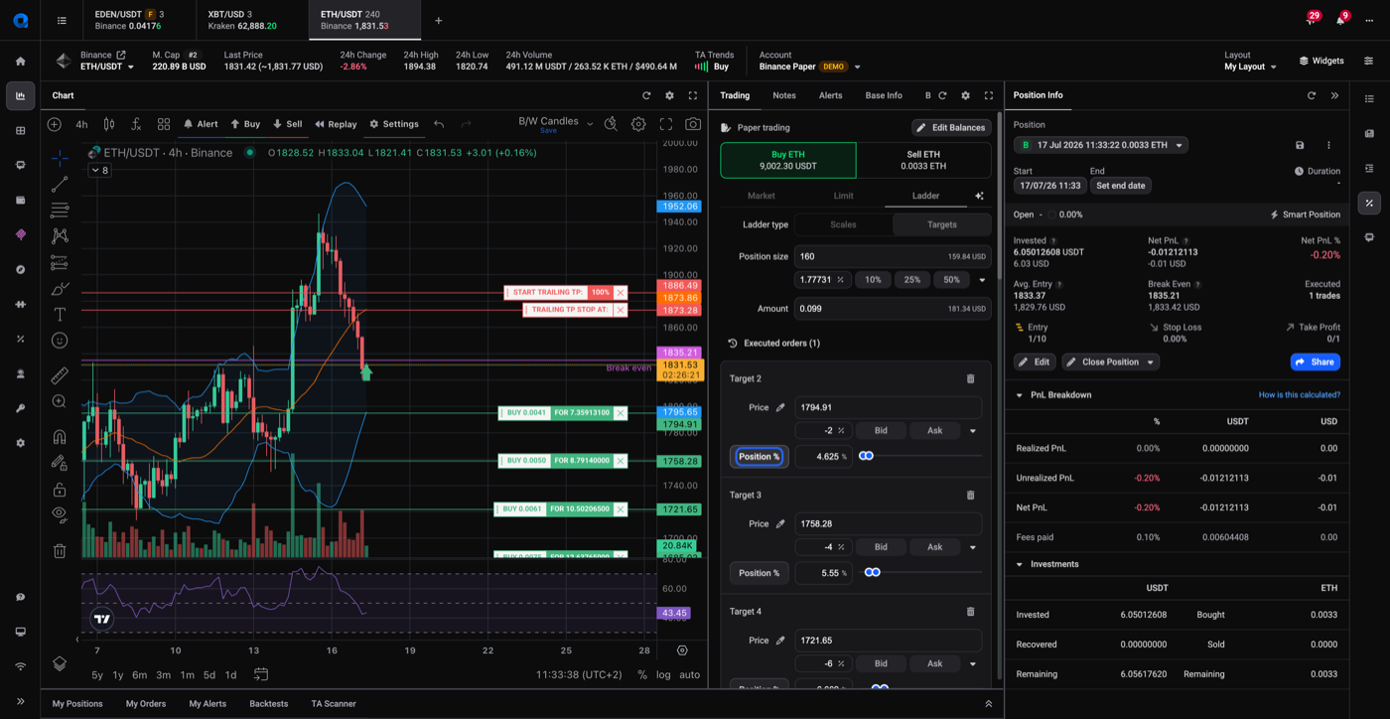Image resolution: width=1390 pixels, height=719 pixels.
Task: Select the Buy ETH side
Action: pyautogui.click(x=788, y=160)
